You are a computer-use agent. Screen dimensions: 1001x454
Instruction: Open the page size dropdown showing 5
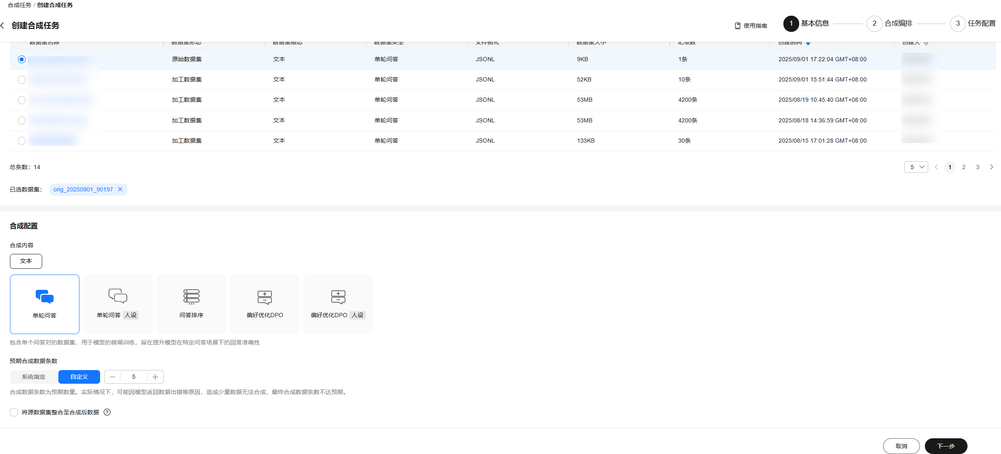[x=916, y=167]
